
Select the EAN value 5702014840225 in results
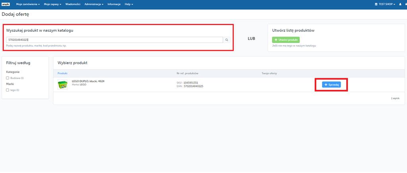[x=194, y=86]
